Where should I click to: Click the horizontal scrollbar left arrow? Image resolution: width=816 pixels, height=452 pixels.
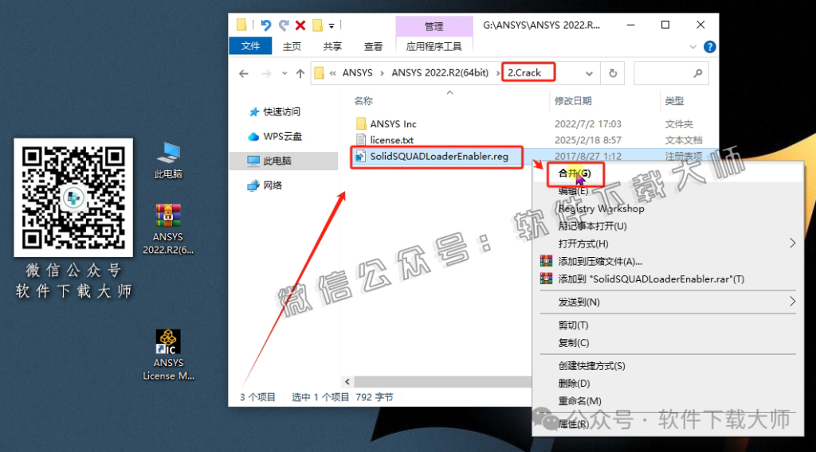pyautogui.click(x=347, y=382)
